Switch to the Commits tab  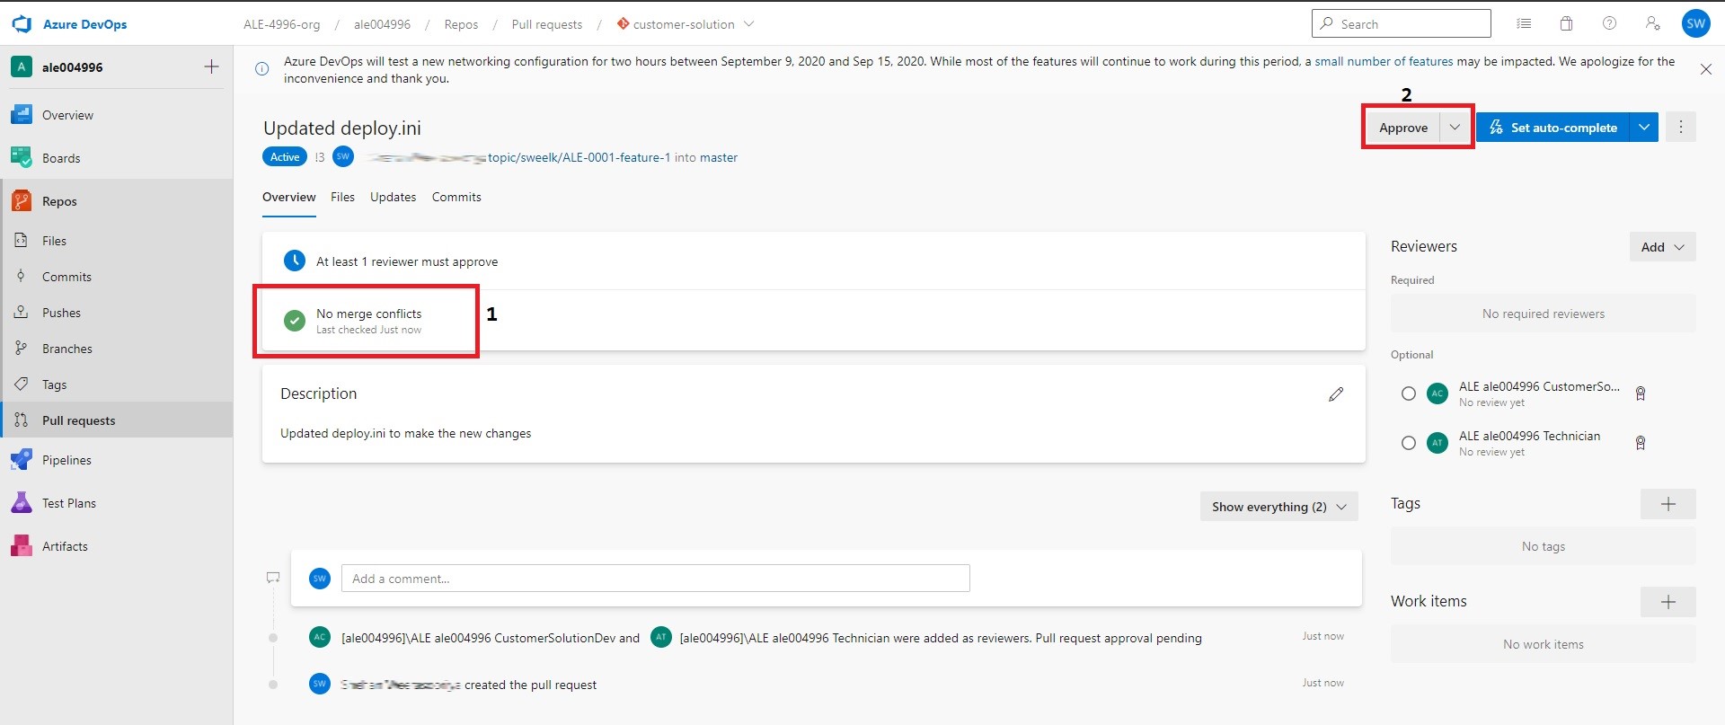(x=456, y=197)
